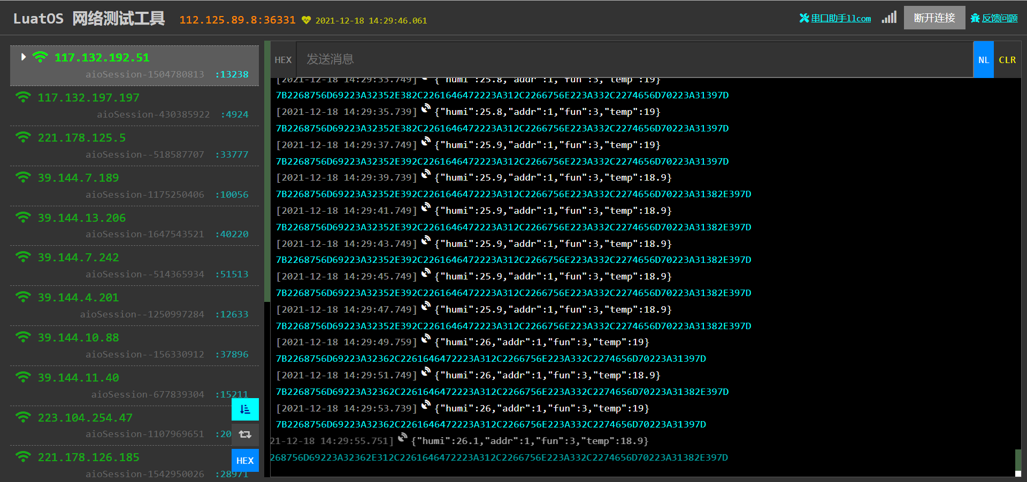Click wifi icon of 39.144.7.189

(23, 177)
